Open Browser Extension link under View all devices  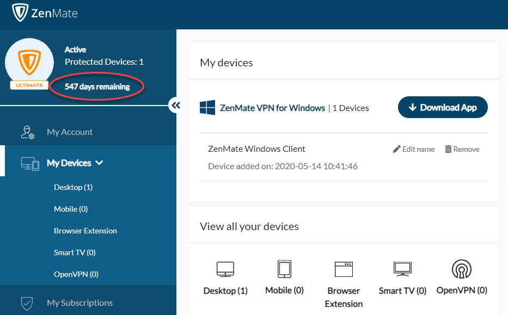click(344, 297)
